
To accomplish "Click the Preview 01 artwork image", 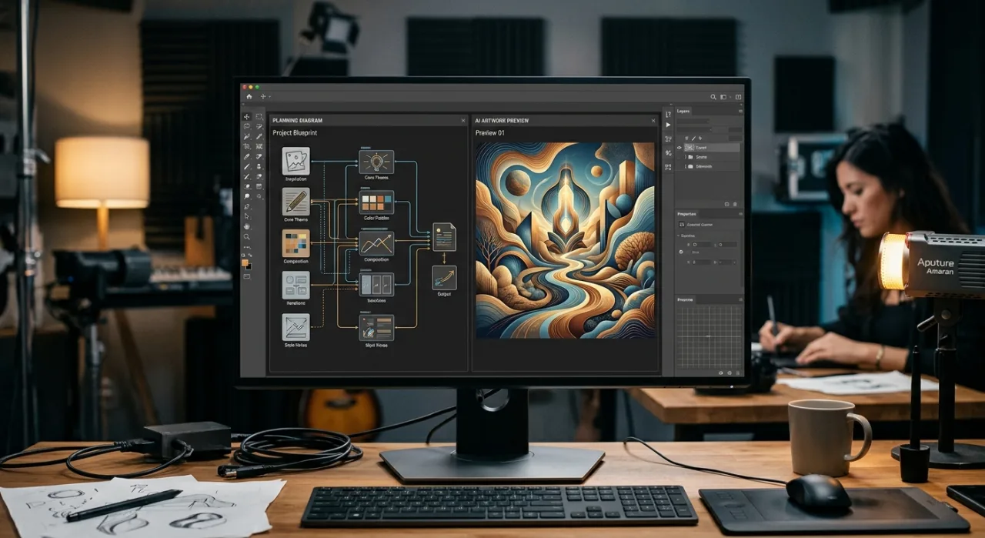I will 565,240.
